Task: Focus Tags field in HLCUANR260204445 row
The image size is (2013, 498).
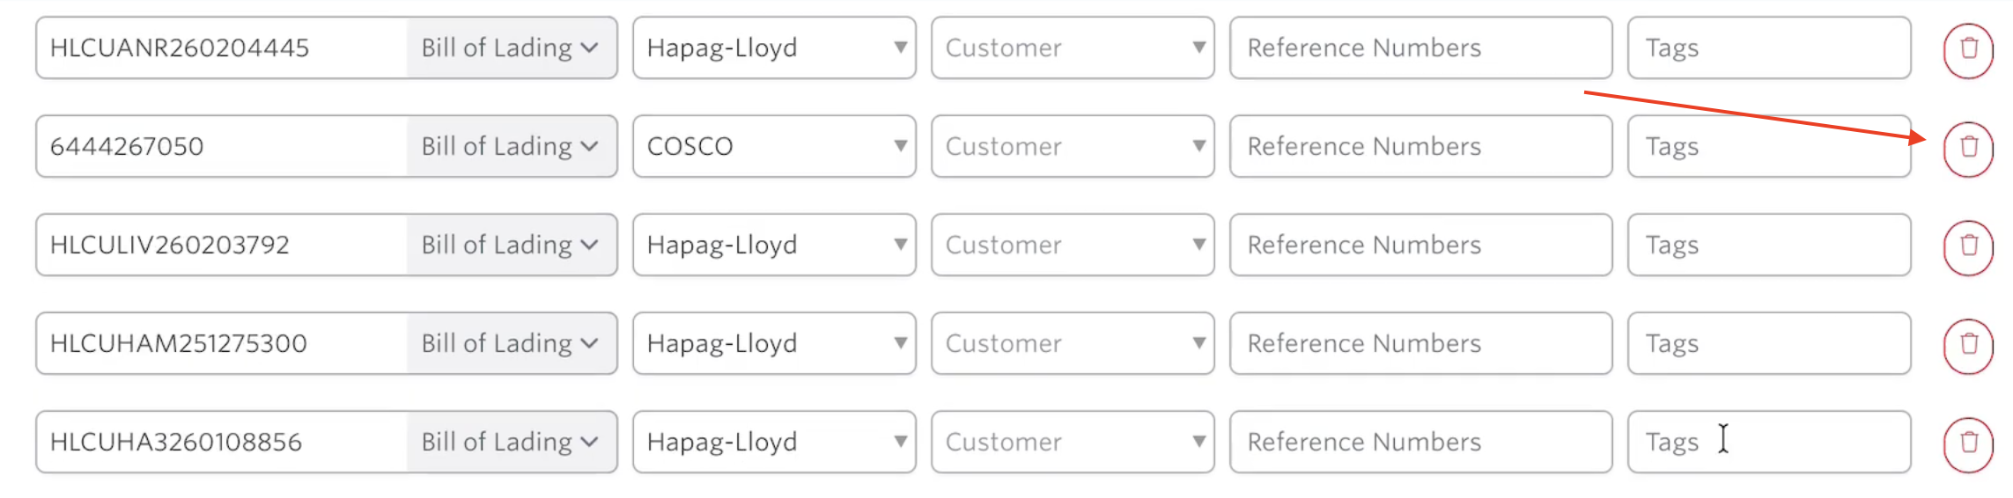Action: 1768,48
